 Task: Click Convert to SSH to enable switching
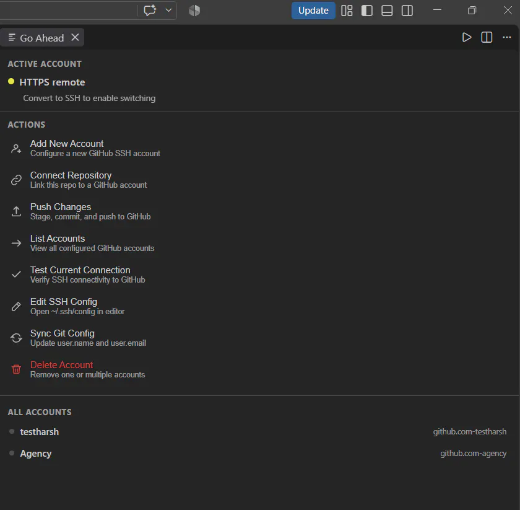[x=89, y=99]
